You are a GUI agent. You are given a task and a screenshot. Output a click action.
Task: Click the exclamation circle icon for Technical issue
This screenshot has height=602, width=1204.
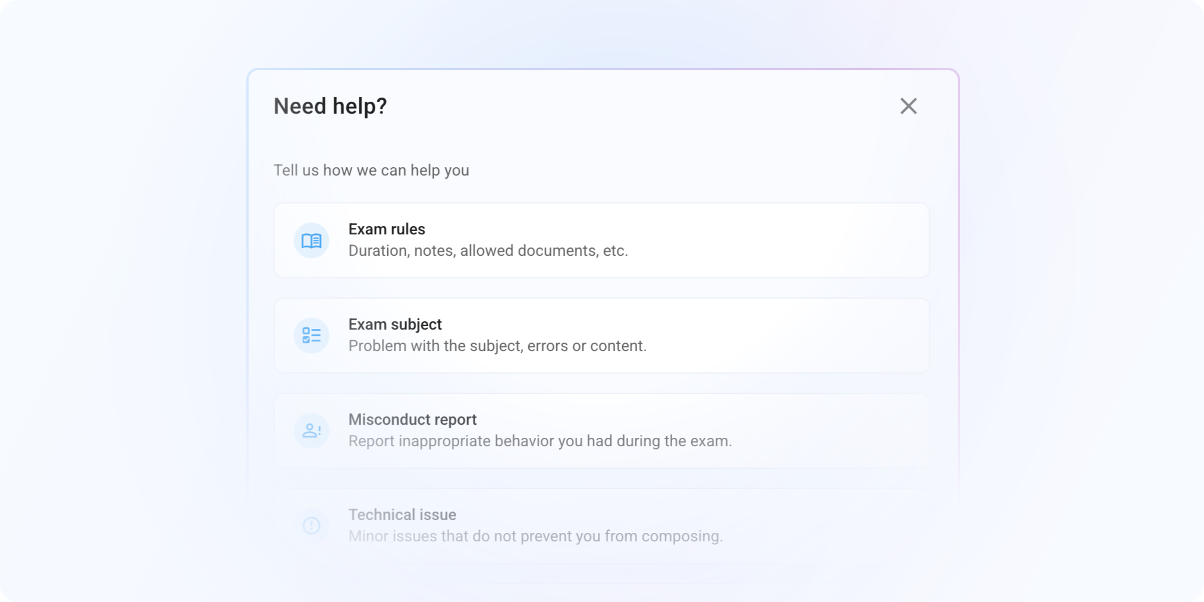pyautogui.click(x=311, y=525)
